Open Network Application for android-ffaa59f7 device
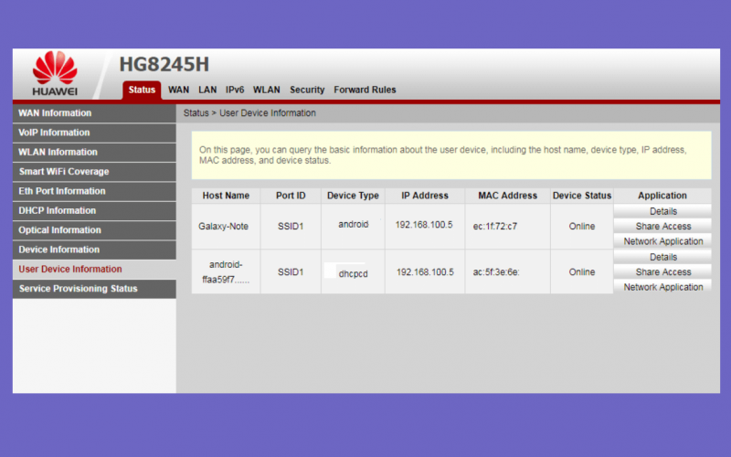The width and height of the screenshot is (731, 457). pyautogui.click(x=663, y=287)
